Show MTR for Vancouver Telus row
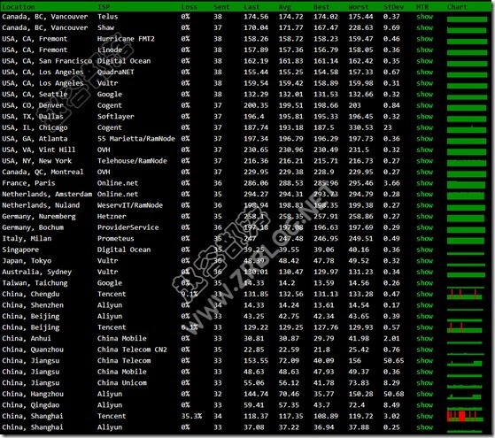This screenshot has height=438, width=495. pos(424,17)
